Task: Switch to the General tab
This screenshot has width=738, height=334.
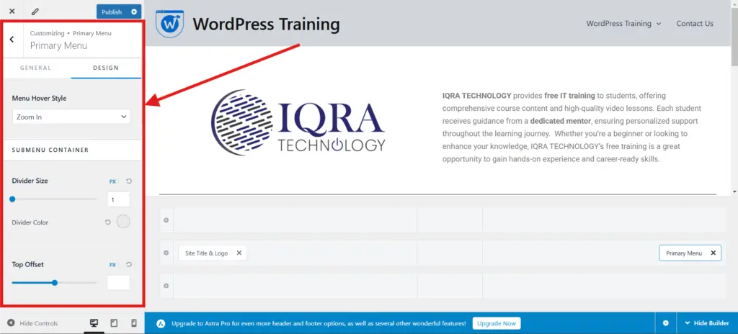Action: pos(35,68)
